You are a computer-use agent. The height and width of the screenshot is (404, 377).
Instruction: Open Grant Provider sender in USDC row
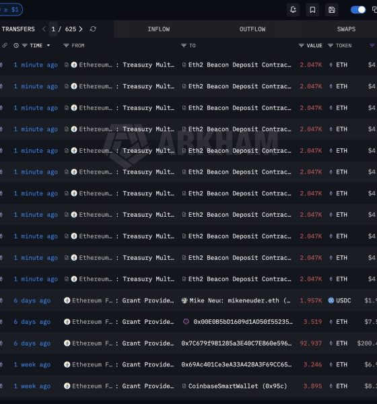(148, 300)
